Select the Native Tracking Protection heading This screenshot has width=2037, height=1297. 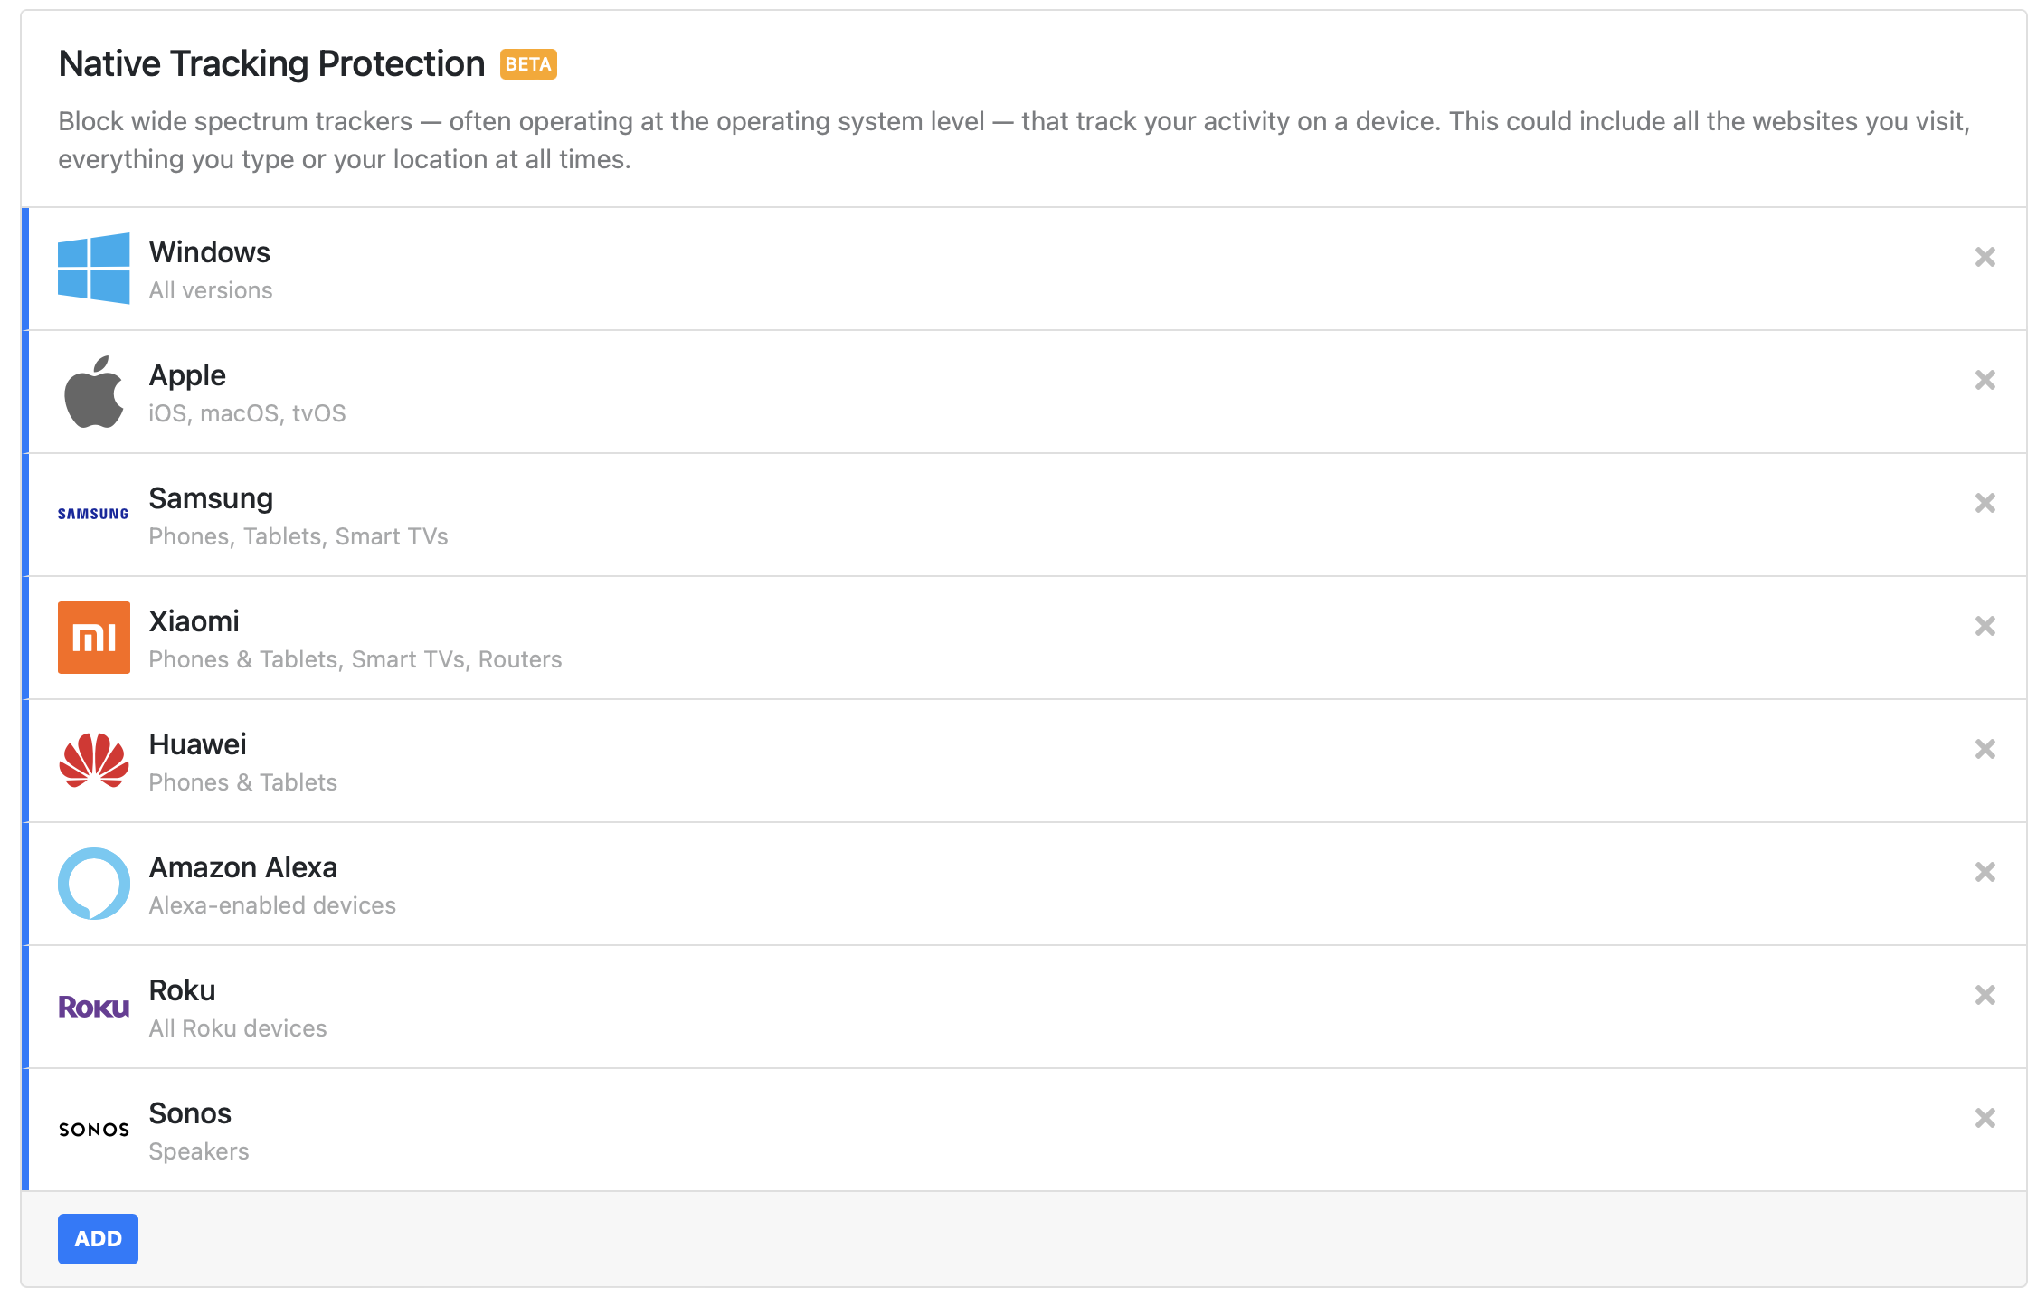coord(270,62)
